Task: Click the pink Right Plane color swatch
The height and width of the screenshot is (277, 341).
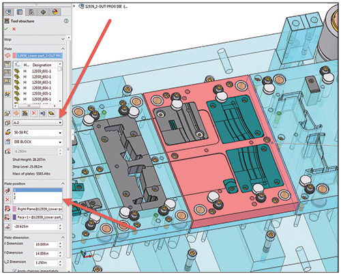Action: point(14,209)
